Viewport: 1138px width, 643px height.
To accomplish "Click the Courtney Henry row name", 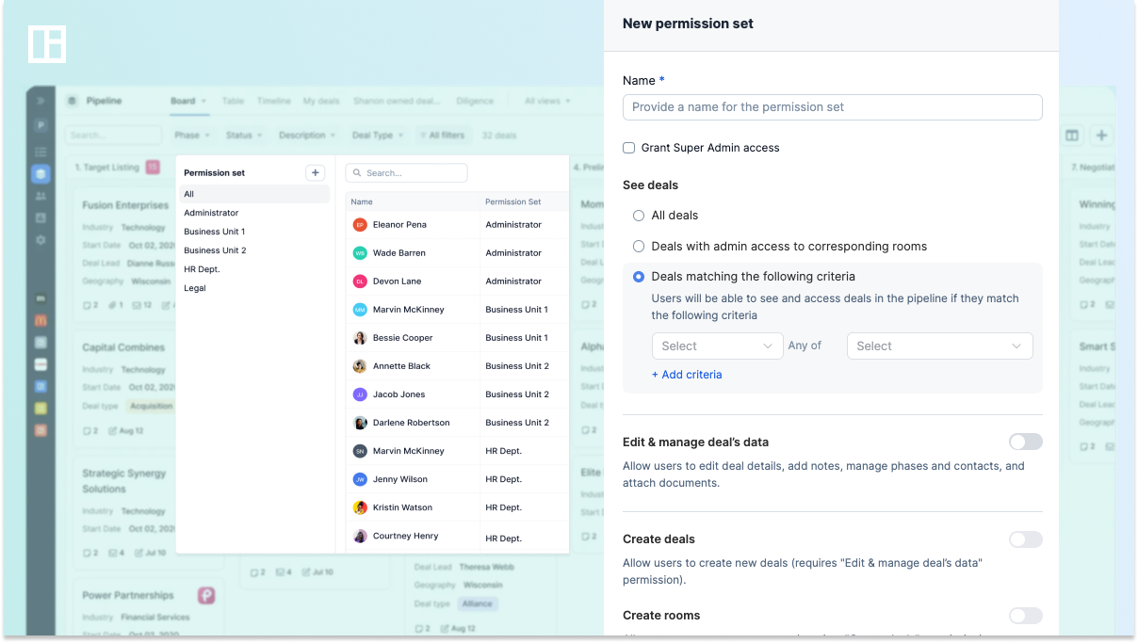I will 405,537.
